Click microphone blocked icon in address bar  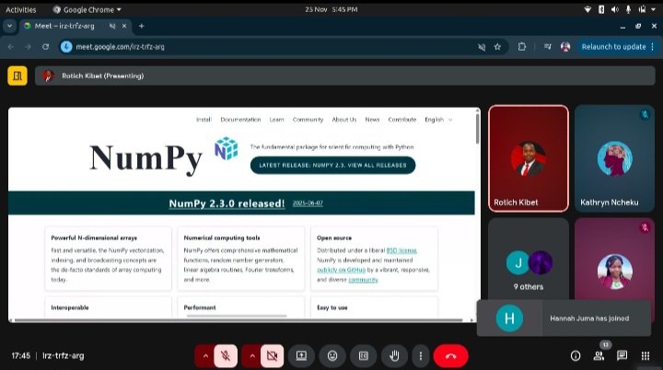click(482, 47)
